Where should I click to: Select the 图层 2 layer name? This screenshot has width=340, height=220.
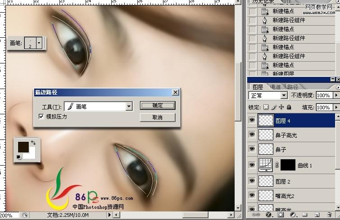tap(283, 181)
